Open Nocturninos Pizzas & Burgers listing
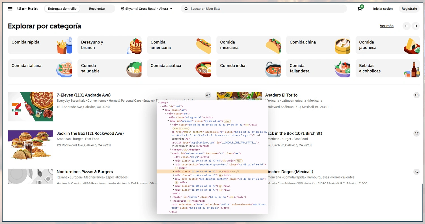Image resolution: width=425 pixels, height=224 pixels. click(85, 172)
